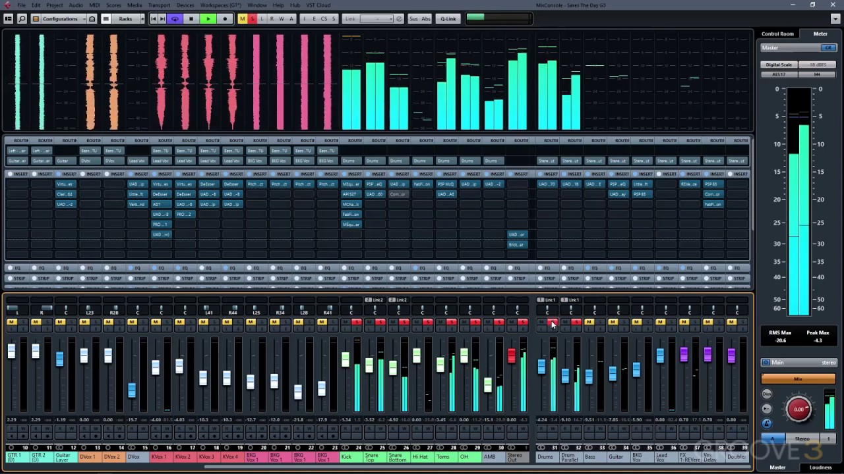Switch to the Loudness tab
Image resolution: width=844 pixels, height=474 pixels.
821,467
